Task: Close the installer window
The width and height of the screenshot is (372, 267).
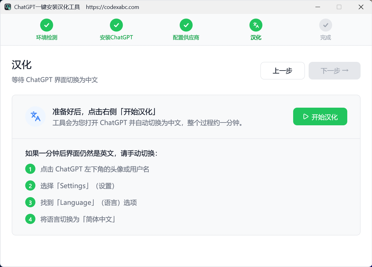Action: (x=361, y=7)
